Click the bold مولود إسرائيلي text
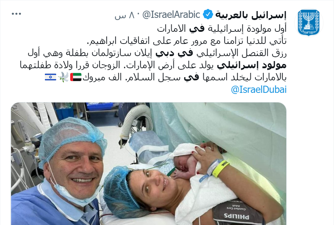334x225 pixels. point(252,65)
